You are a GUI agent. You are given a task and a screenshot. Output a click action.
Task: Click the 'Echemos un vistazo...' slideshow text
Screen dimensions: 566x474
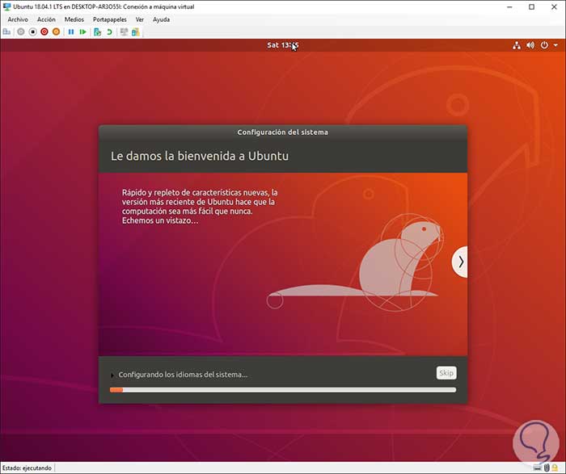pyautogui.click(x=160, y=220)
